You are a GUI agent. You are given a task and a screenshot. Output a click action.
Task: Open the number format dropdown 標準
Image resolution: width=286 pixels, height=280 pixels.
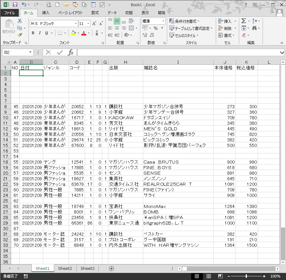tap(153, 21)
